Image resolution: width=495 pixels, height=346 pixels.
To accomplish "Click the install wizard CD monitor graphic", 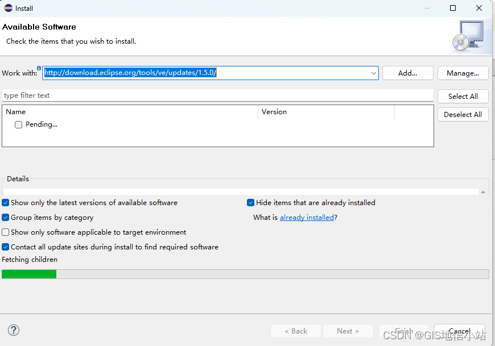I will pos(468,36).
